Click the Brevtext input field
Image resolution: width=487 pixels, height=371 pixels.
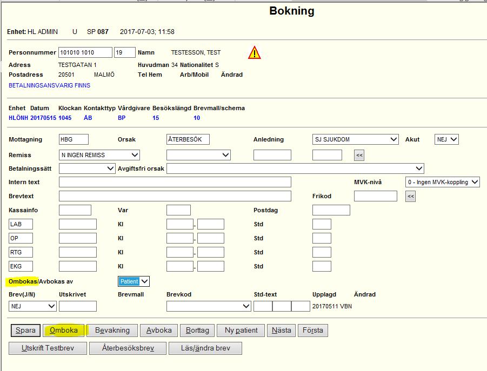[175, 196]
